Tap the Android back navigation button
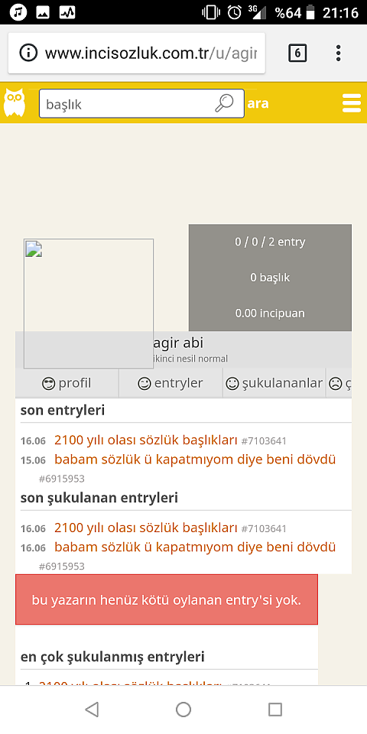The height and width of the screenshot is (734, 367). tap(92, 710)
